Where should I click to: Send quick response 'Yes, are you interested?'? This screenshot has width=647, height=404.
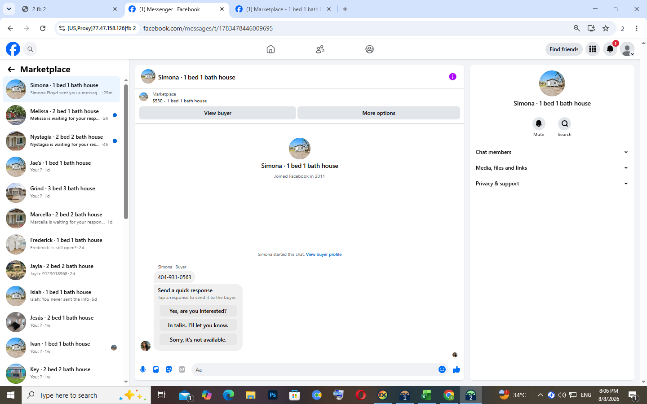click(198, 311)
